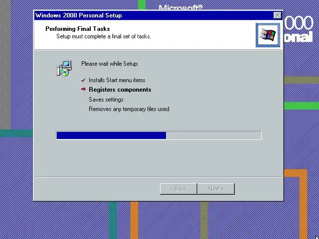Click the bold 'Registers components' step

click(x=120, y=90)
